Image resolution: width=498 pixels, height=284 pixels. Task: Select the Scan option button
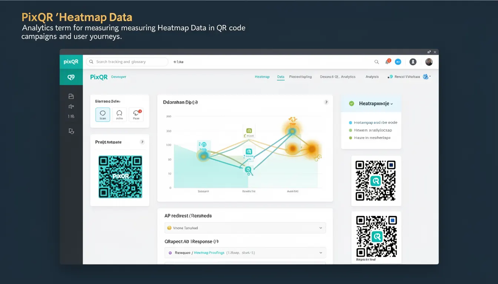103,115
